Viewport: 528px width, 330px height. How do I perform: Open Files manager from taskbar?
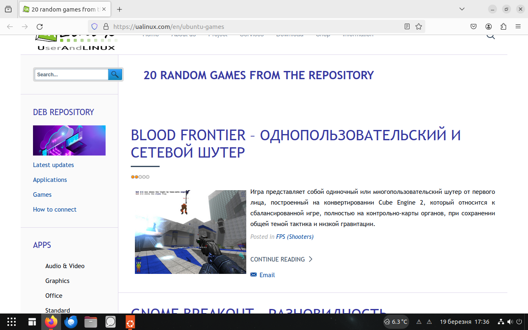pos(91,322)
